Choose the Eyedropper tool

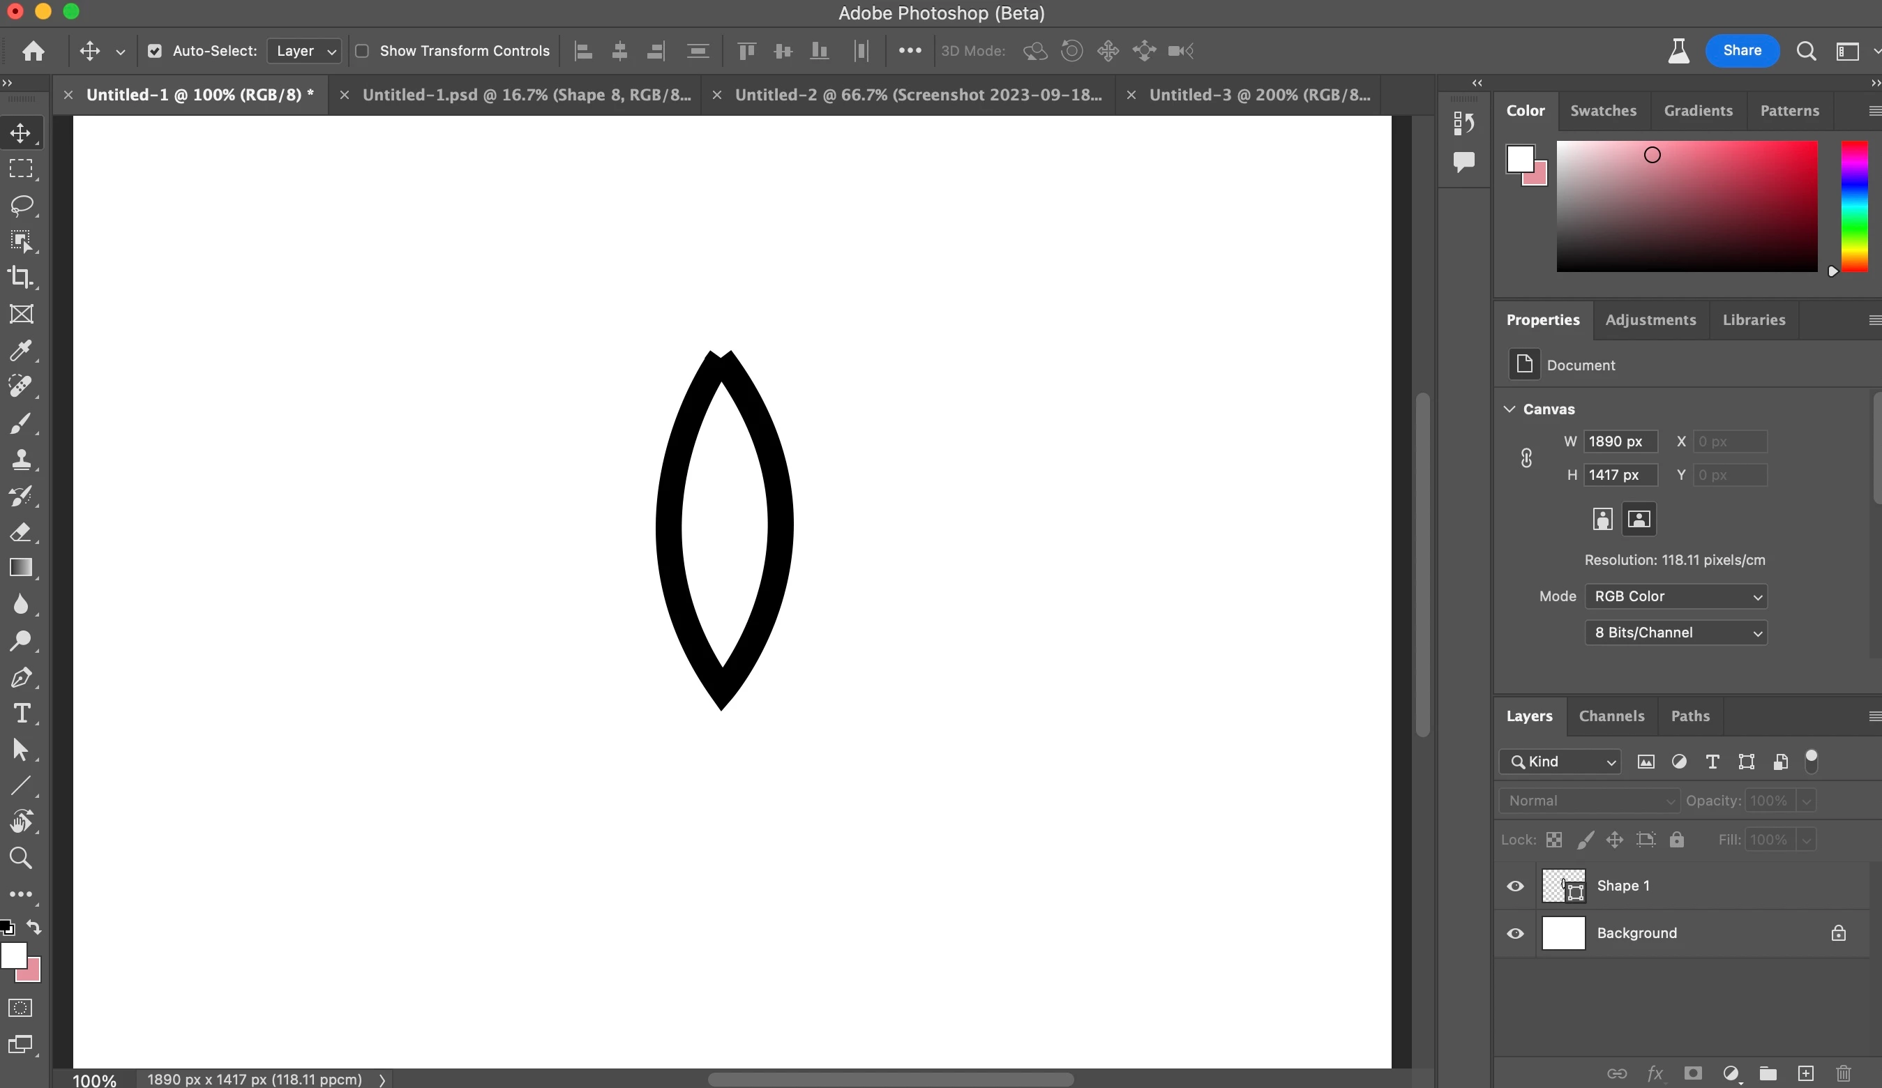[x=21, y=349]
